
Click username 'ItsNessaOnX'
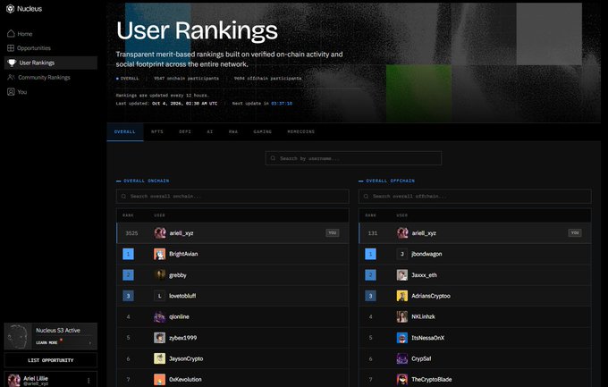(427, 338)
